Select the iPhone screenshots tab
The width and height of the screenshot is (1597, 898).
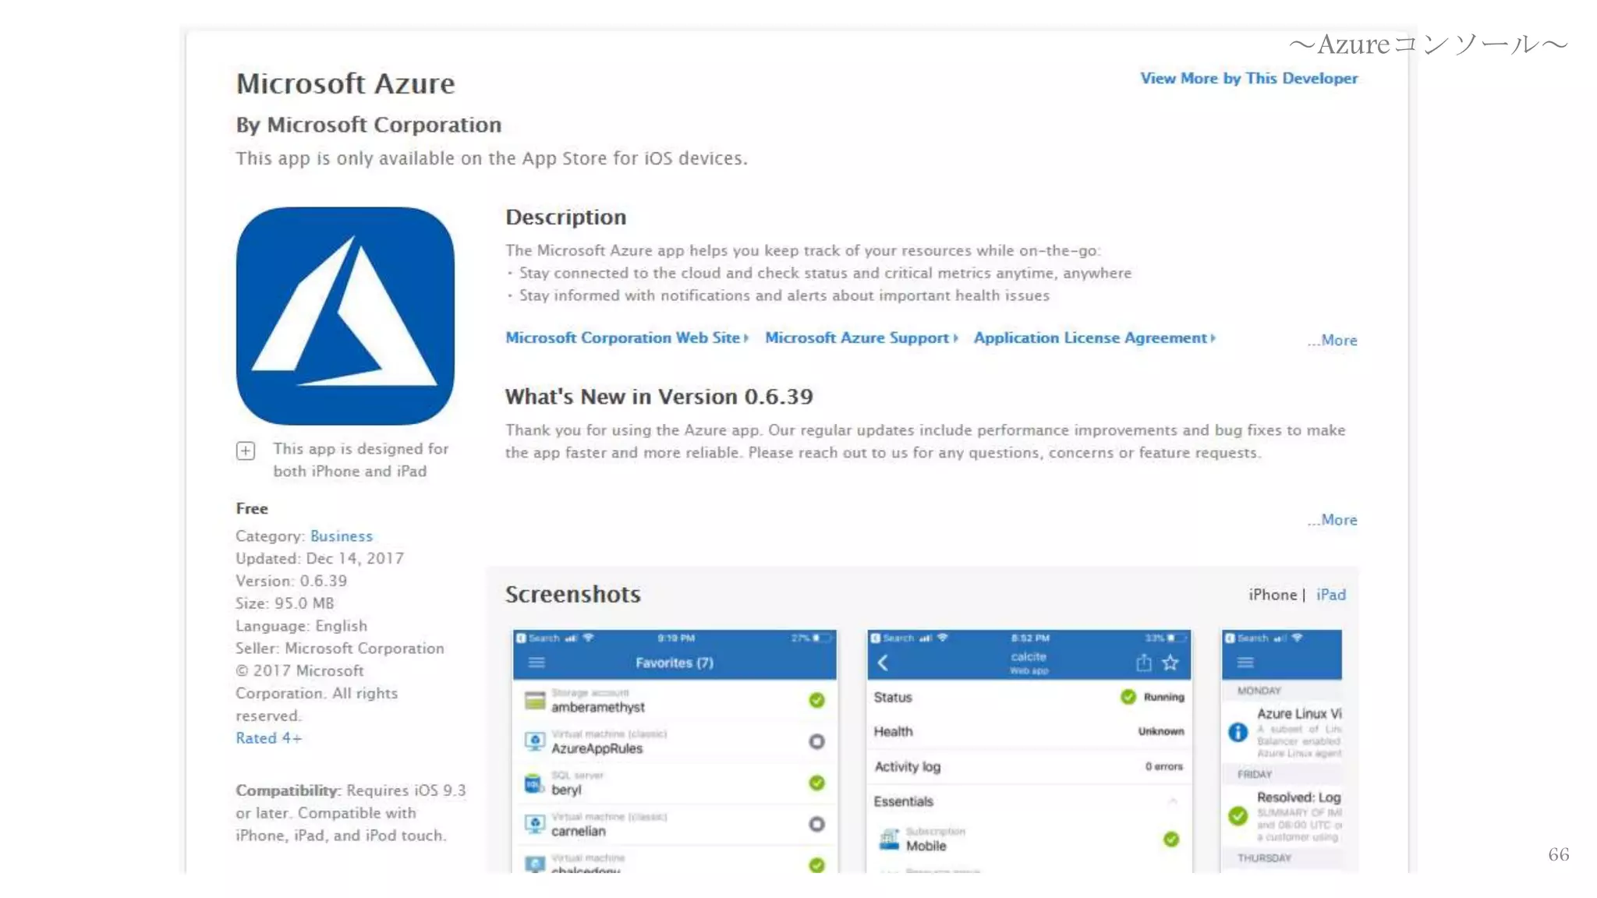pyautogui.click(x=1272, y=595)
